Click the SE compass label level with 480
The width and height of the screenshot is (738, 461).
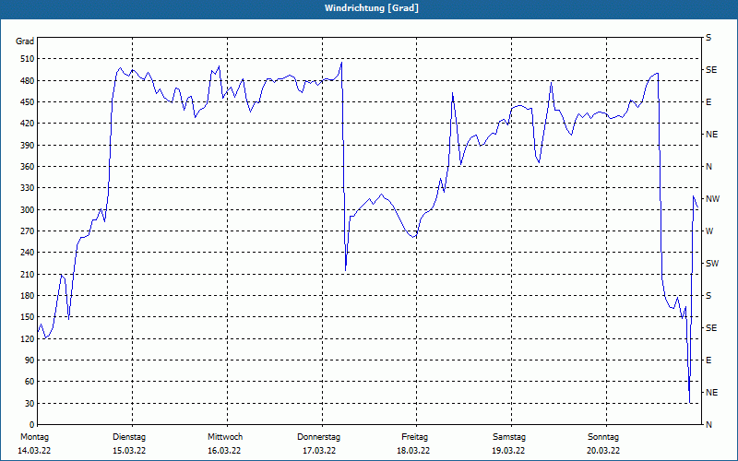(x=711, y=70)
